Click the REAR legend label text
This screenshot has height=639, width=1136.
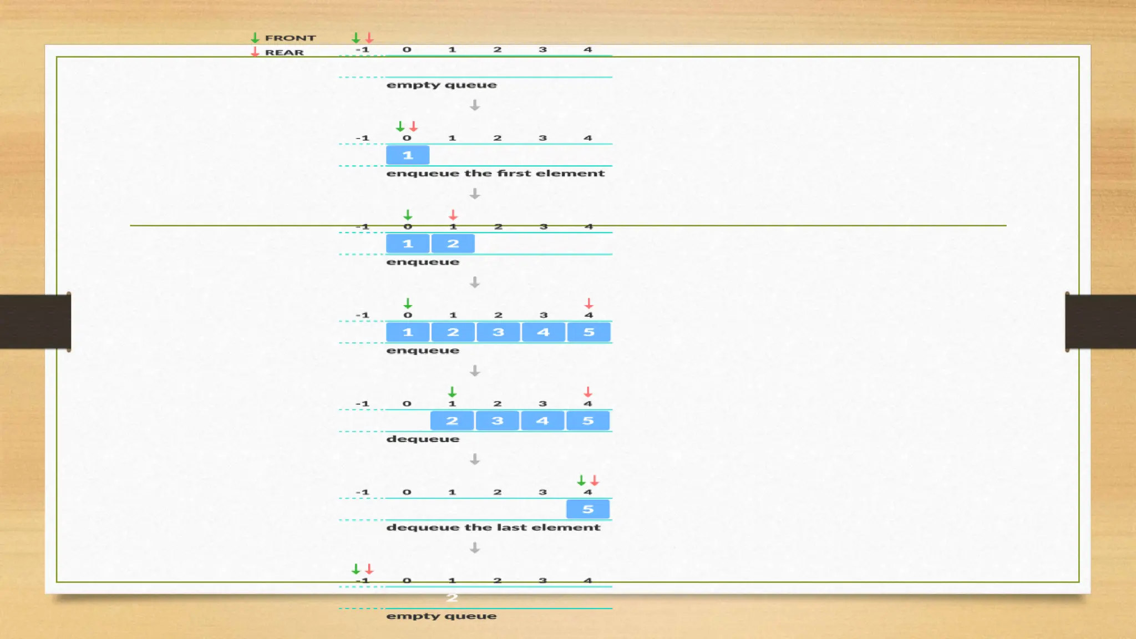click(284, 52)
